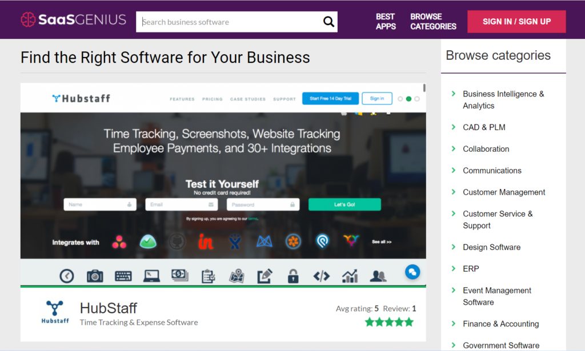Click the orange circular integration icon
This screenshot has width=585, height=351.
point(293,242)
